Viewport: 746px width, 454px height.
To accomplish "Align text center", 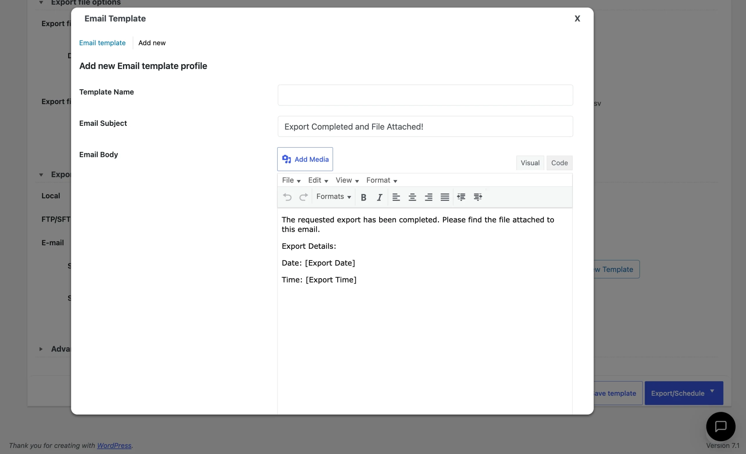I will point(412,197).
